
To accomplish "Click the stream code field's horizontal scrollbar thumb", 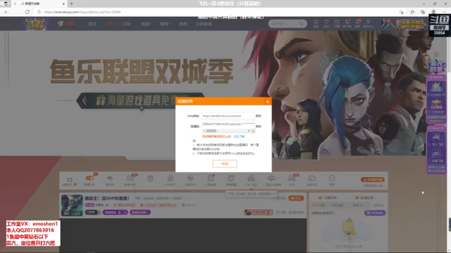I will [x=211, y=131].
